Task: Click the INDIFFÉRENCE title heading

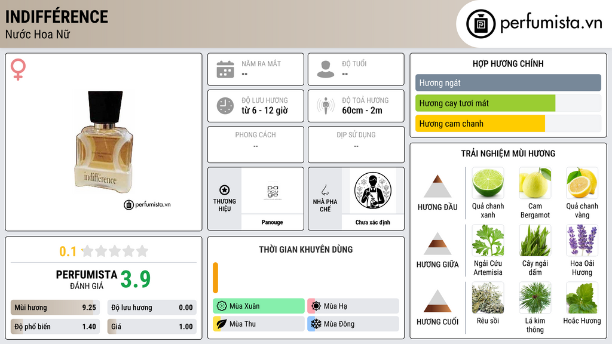Action: point(57,17)
